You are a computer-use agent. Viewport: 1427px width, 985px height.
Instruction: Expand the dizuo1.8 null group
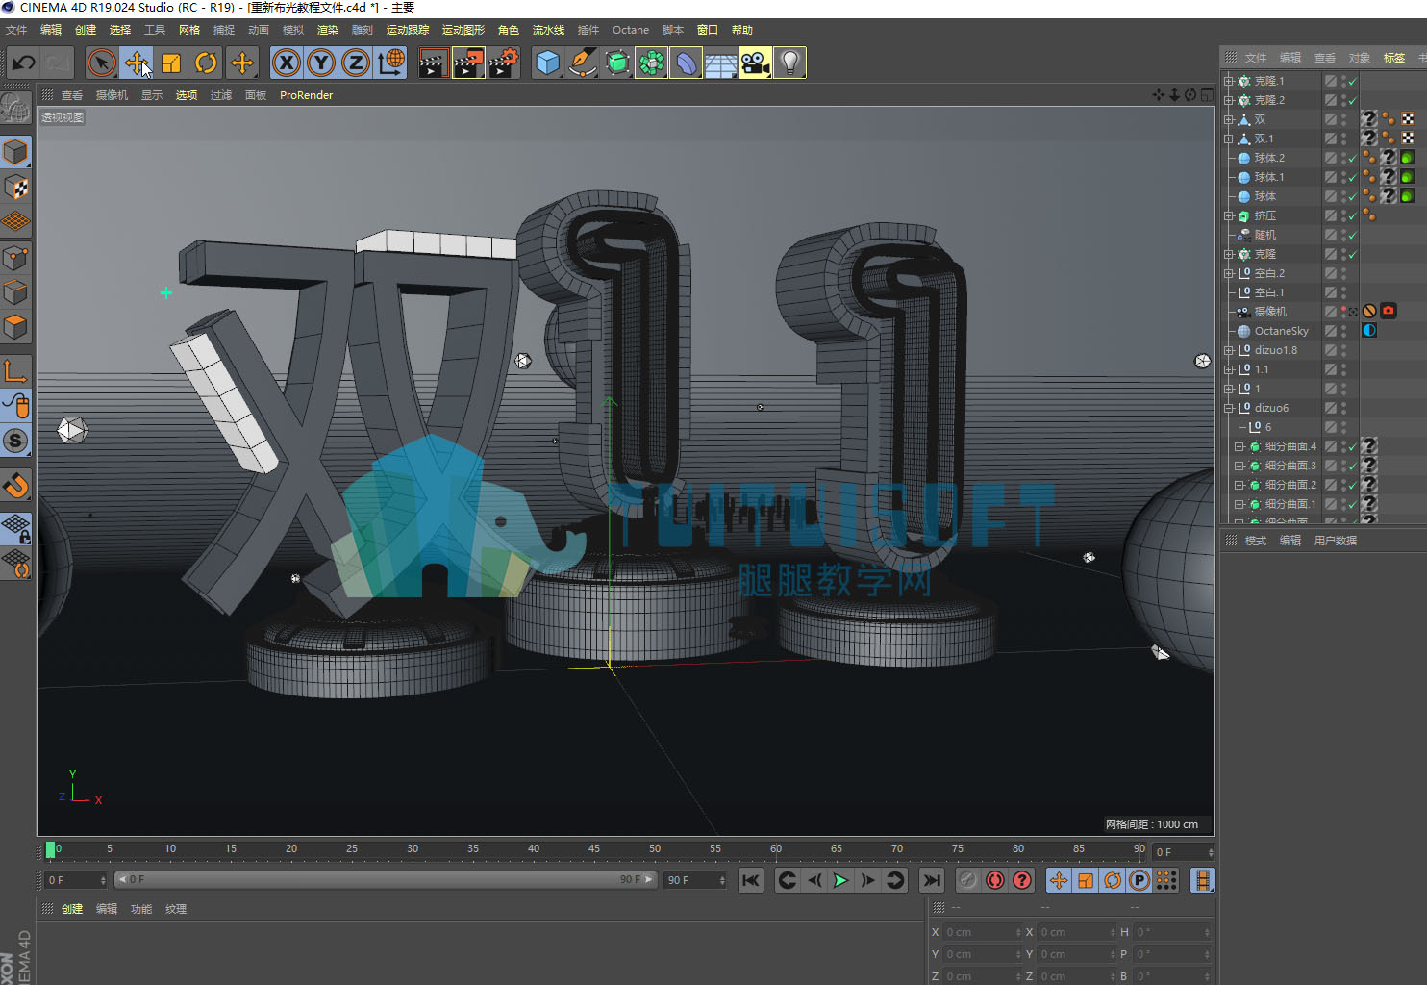click(x=1228, y=350)
